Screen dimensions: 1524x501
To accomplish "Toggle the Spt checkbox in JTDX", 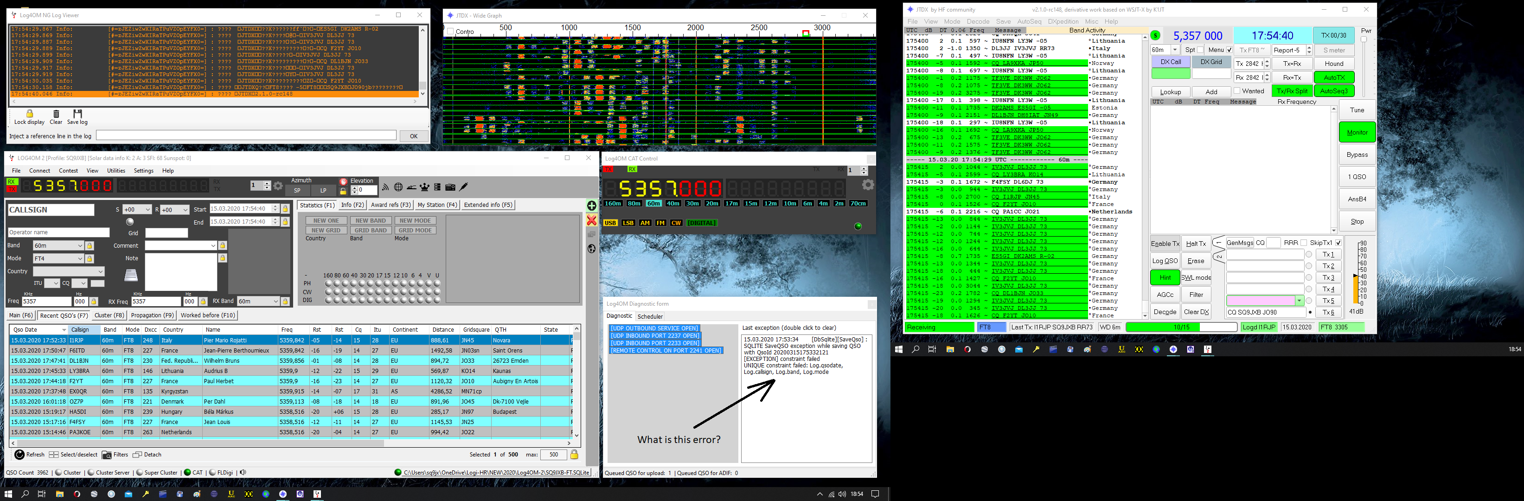I will coord(1200,50).
